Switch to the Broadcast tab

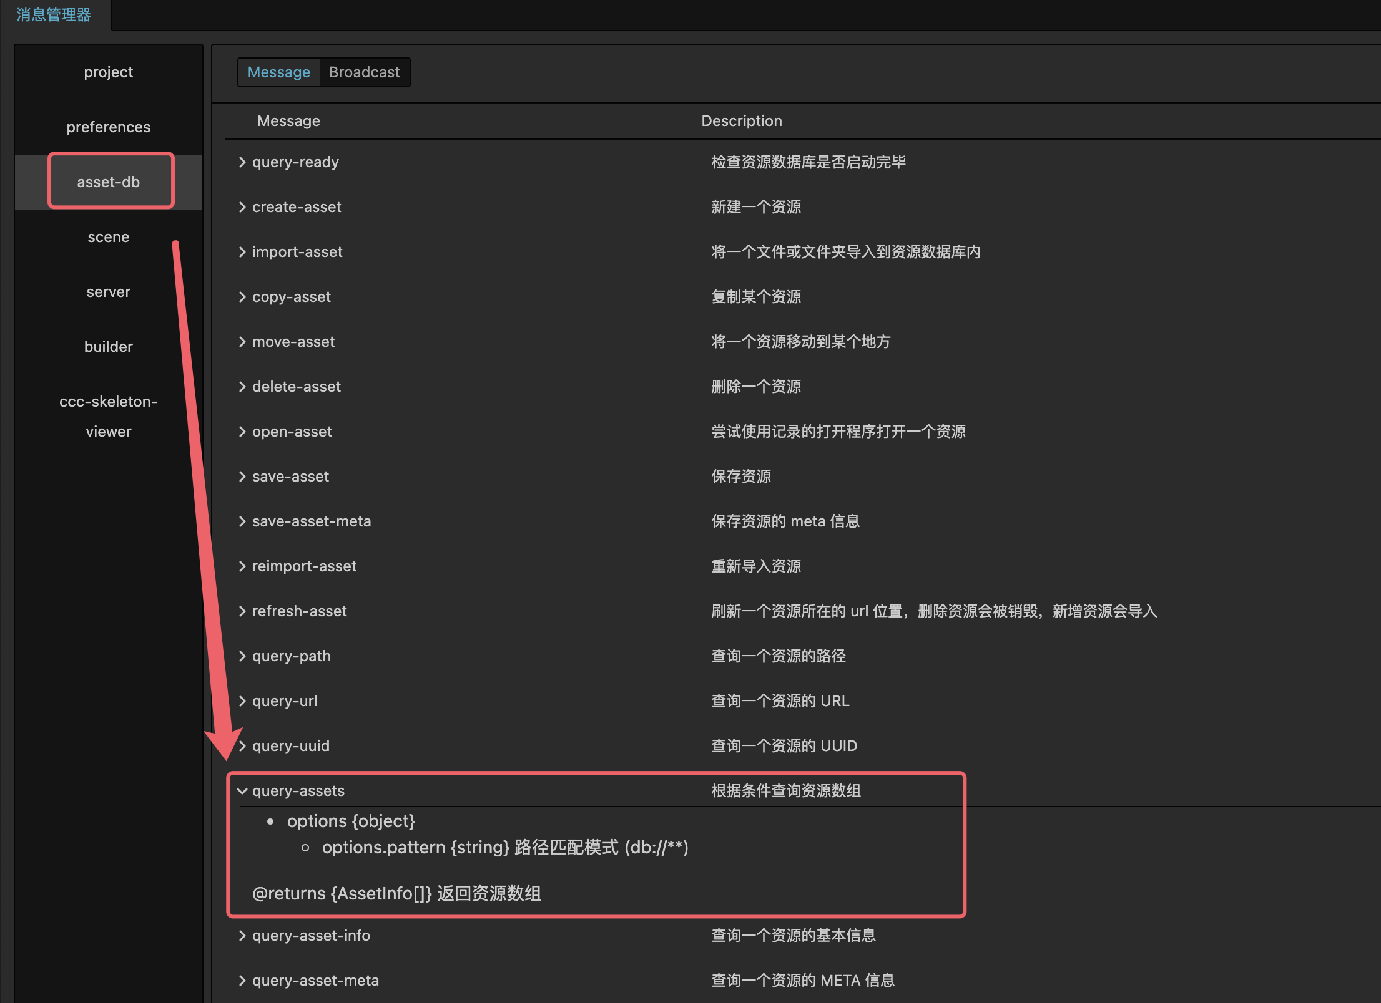364,72
